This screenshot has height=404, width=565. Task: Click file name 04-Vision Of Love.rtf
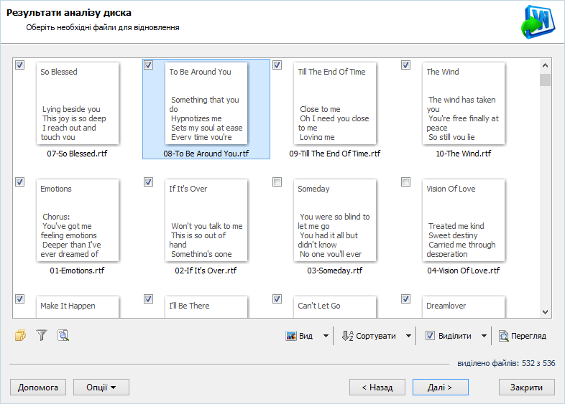tap(464, 271)
